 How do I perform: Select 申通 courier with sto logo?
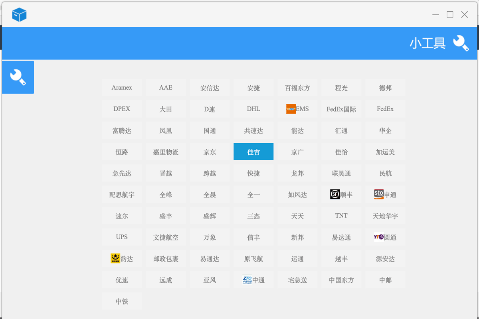click(x=385, y=195)
